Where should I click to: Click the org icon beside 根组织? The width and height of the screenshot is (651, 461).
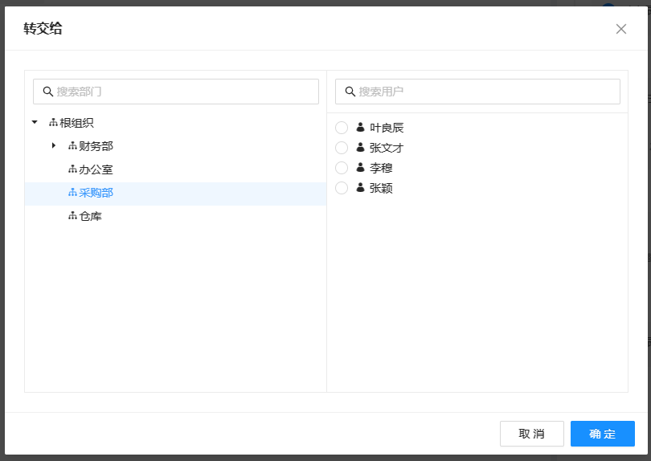tap(53, 123)
